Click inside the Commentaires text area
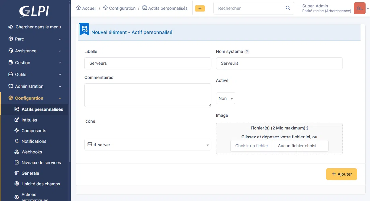The height and width of the screenshot is (201, 370). click(148, 95)
